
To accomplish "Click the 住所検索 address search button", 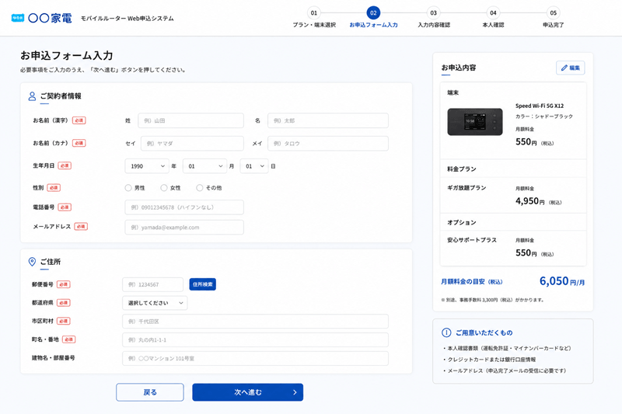I will tap(203, 284).
